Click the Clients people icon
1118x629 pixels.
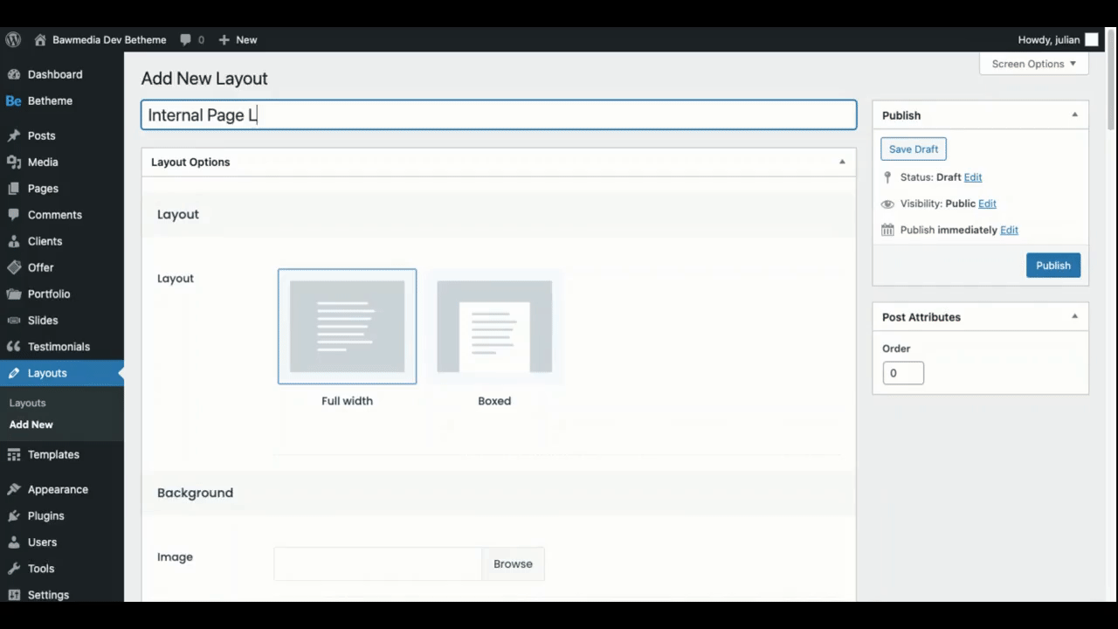click(x=13, y=240)
